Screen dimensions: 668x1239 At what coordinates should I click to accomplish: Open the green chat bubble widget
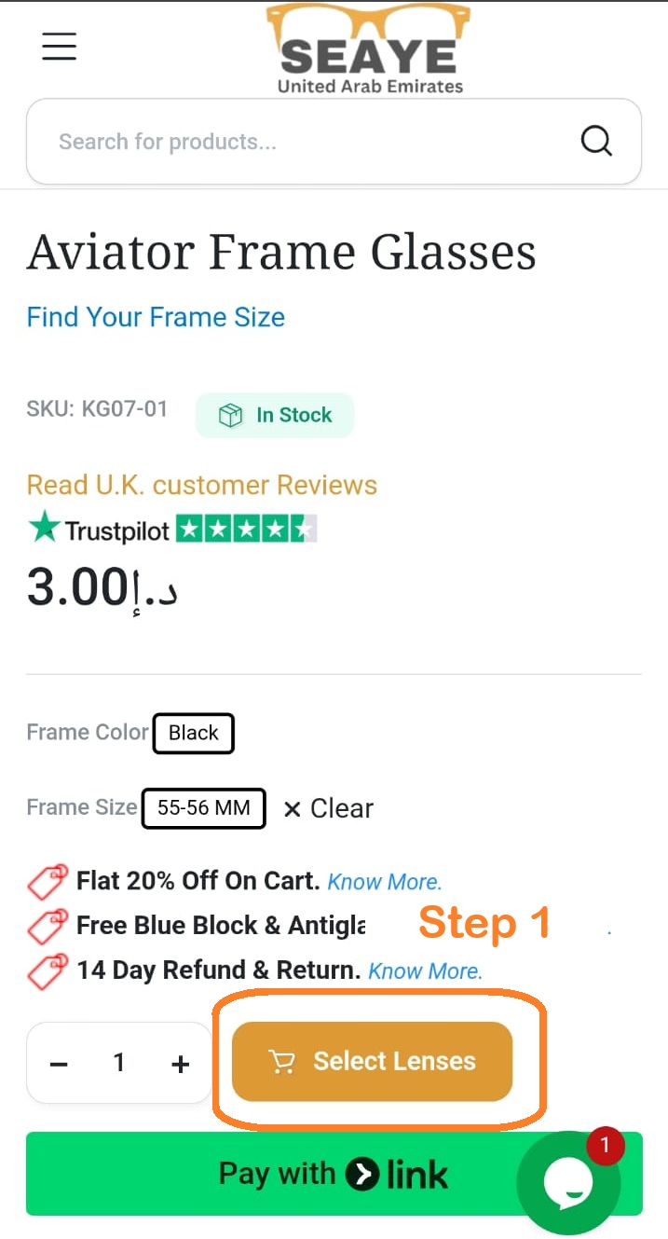[x=567, y=1182]
